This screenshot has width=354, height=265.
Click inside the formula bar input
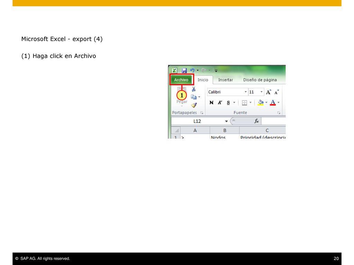[273, 121]
